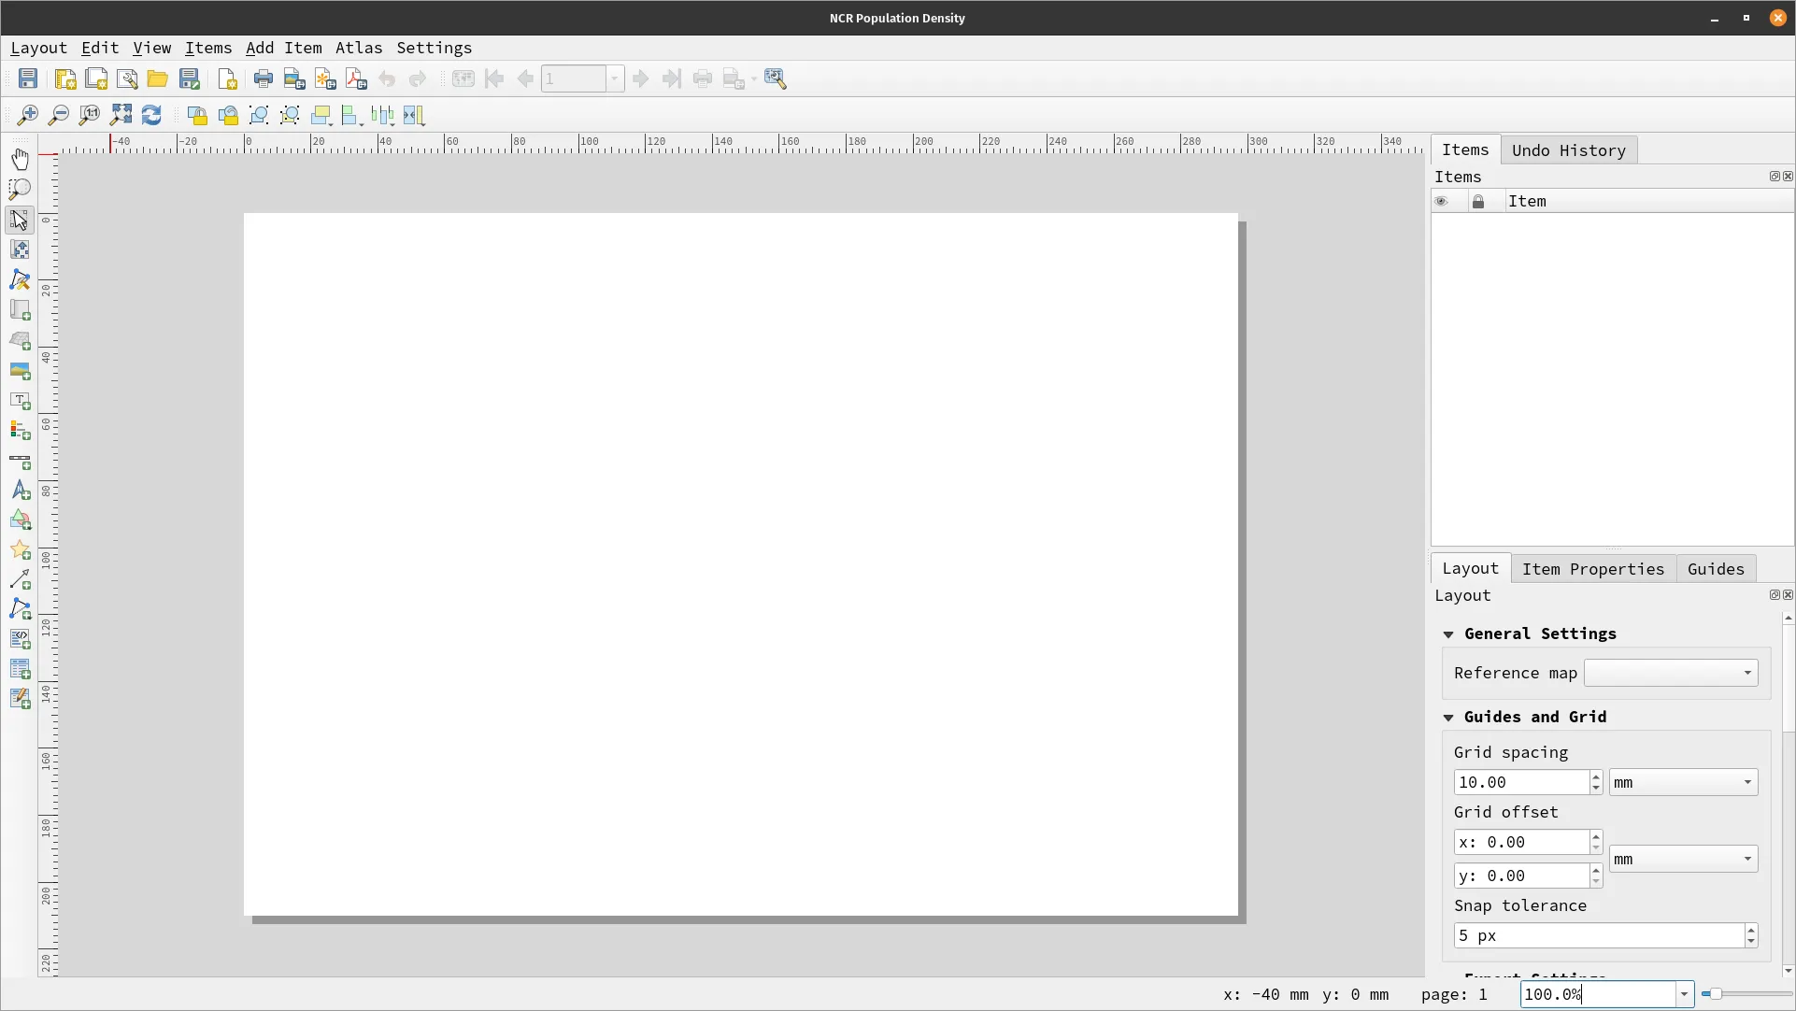The image size is (1796, 1011).
Task: Select the Pan tool
Action: click(x=20, y=159)
